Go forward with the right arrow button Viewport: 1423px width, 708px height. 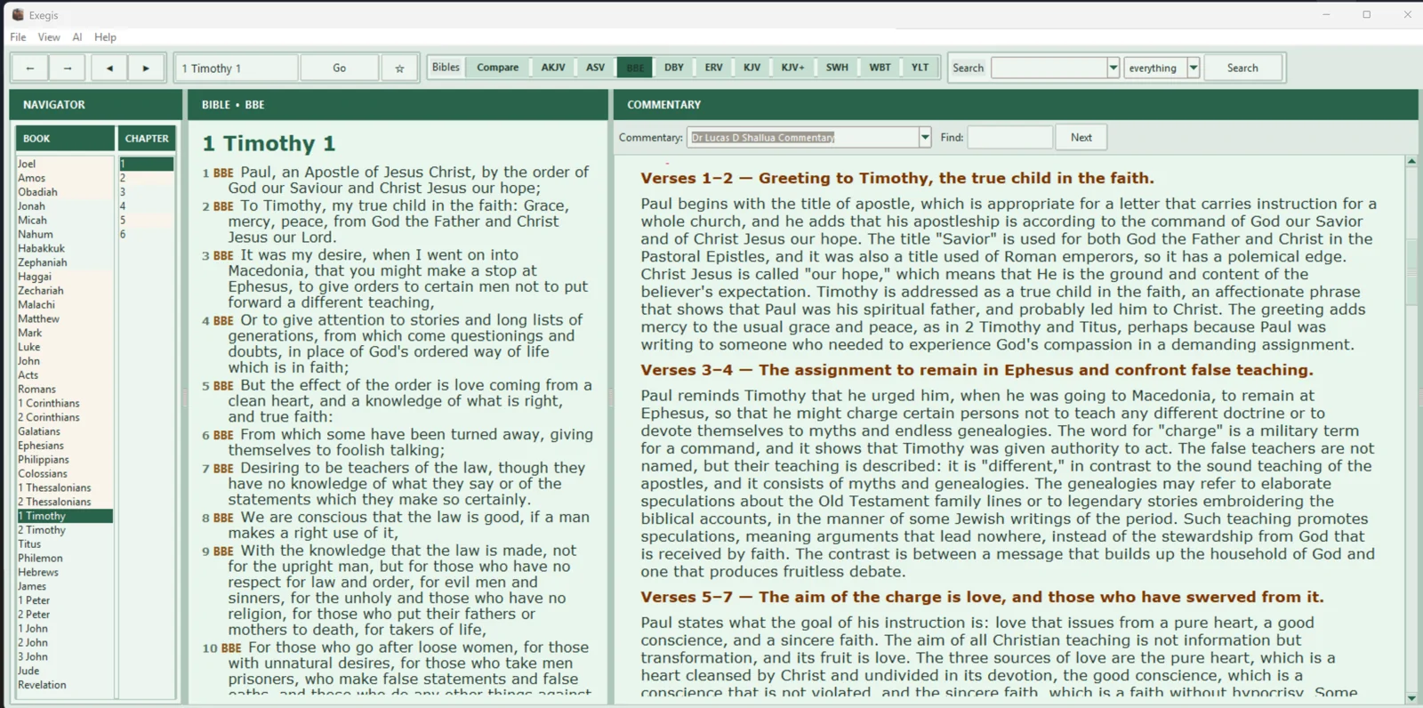(x=67, y=68)
